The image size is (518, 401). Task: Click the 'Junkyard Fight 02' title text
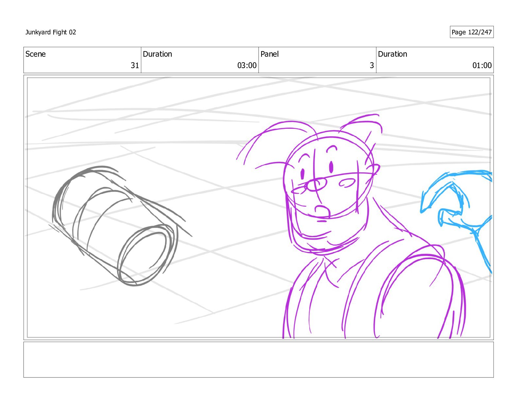(51, 32)
